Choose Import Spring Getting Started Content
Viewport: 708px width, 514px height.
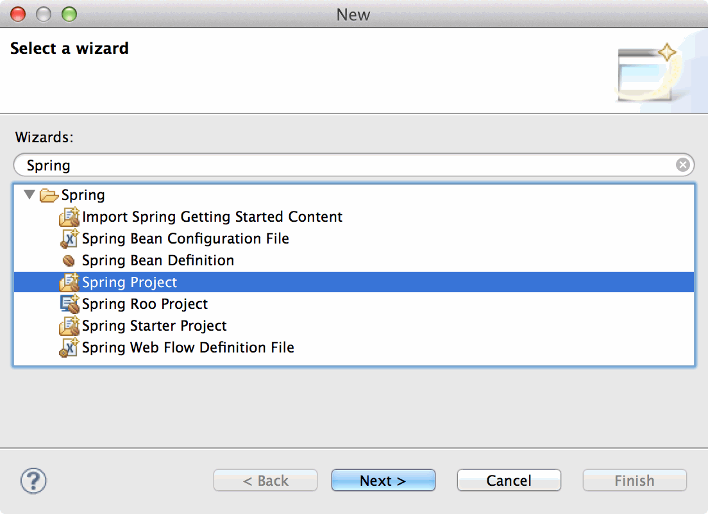[x=212, y=217]
